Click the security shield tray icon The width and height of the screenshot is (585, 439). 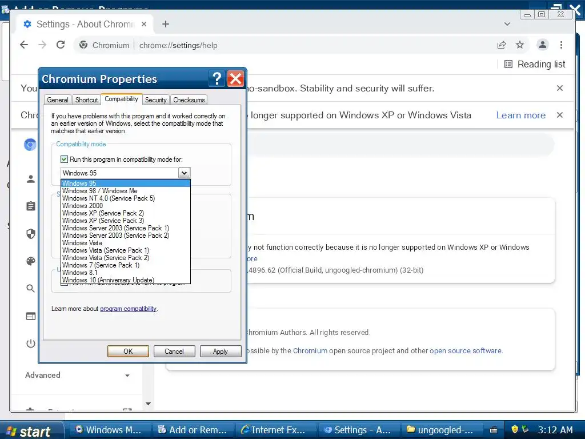click(x=515, y=429)
